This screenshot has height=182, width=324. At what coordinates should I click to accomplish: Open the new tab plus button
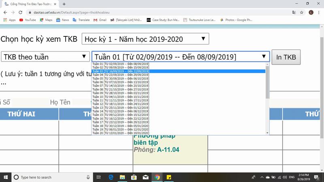tap(64, 4)
